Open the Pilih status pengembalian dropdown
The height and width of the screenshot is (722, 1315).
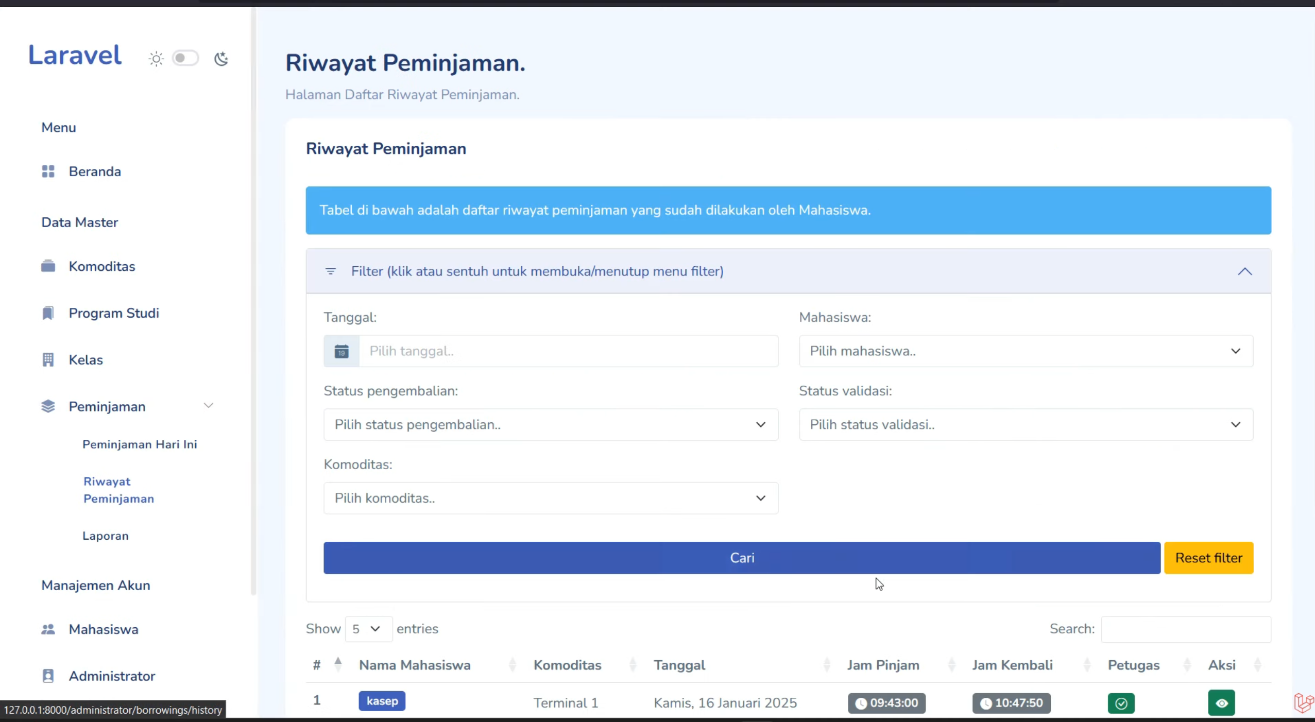551,425
